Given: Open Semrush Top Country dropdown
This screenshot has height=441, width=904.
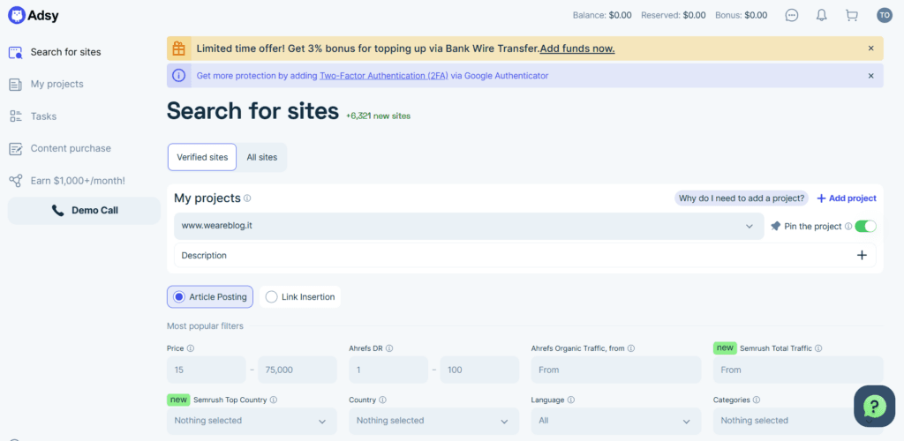Looking at the screenshot, I should 252,421.
